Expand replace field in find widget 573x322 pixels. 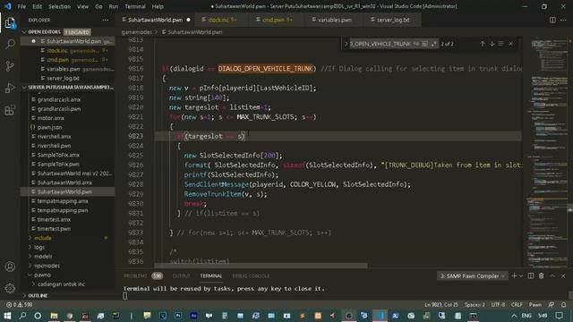[x=346, y=44]
